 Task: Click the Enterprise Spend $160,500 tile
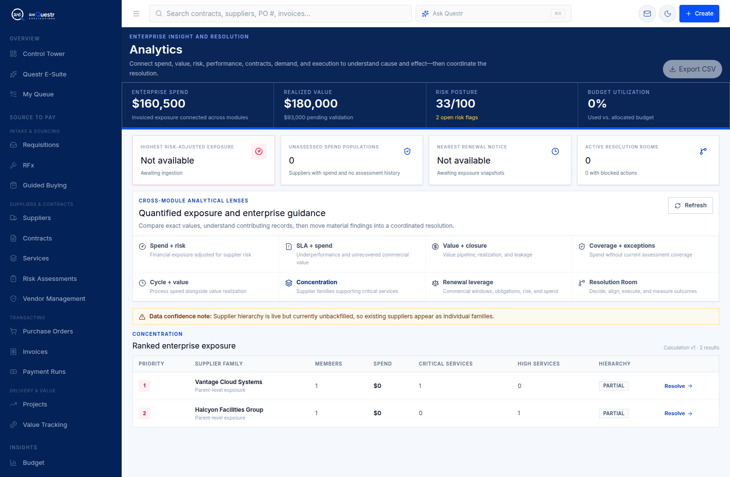click(x=198, y=105)
